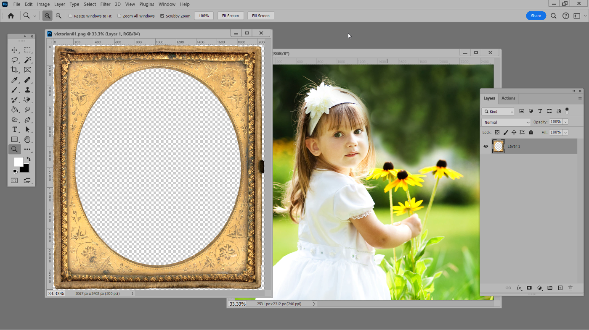This screenshot has width=589, height=330.
Task: Open the Normal blend mode dropdown
Action: (x=506, y=122)
